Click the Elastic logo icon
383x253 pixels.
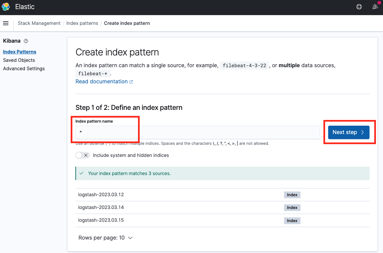[6, 7]
